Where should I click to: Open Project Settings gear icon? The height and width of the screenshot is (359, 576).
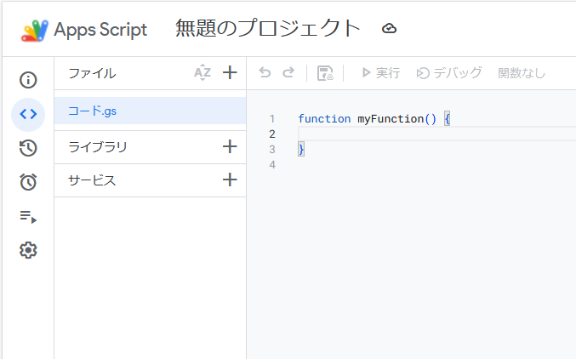tap(28, 250)
